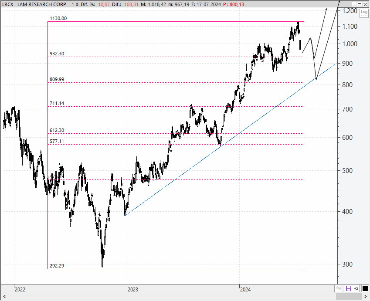Toggle the Log scale button

point(364,13)
